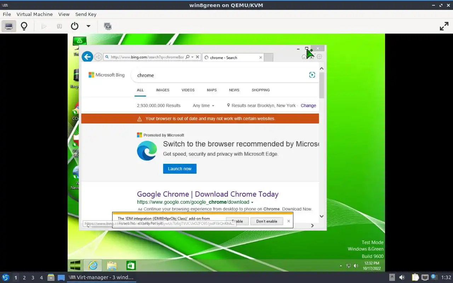Switch to the VIDEOS search tab

tap(188, 90)
